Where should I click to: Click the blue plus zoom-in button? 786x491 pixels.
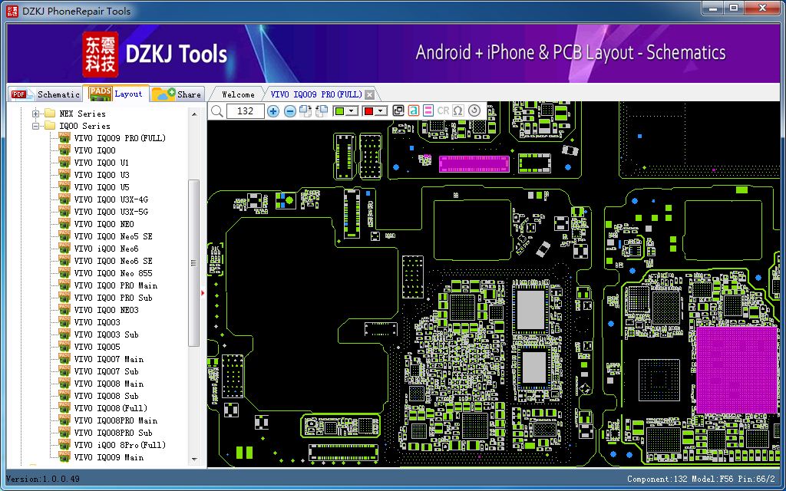point(272,111)
